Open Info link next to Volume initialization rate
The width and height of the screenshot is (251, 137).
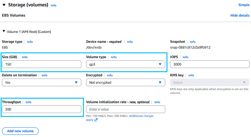coord(157,102)
